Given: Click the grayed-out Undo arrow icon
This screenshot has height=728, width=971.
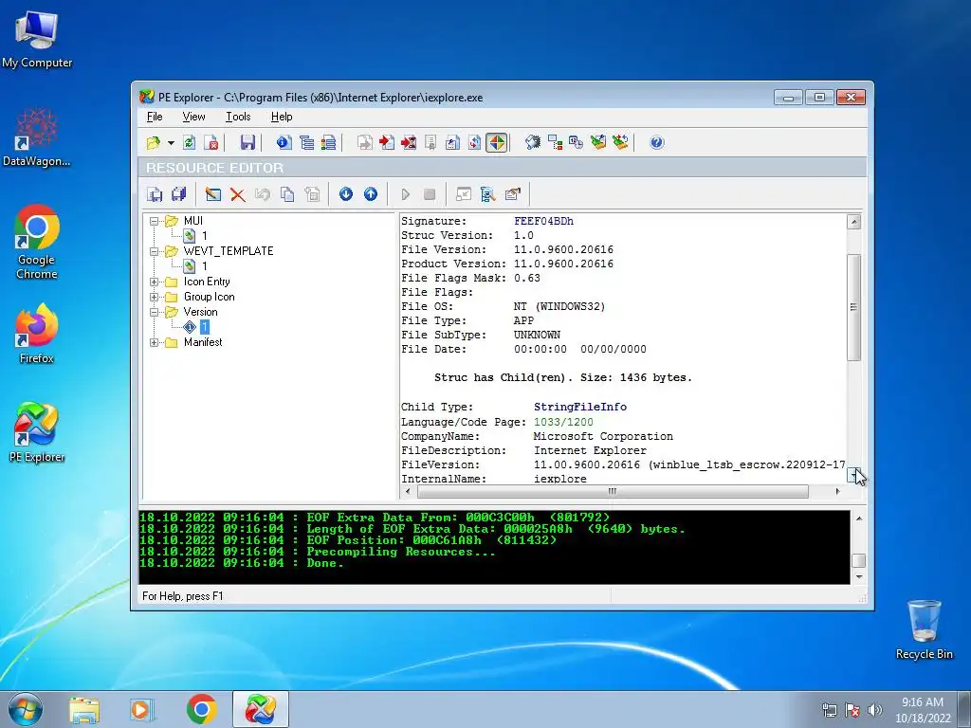Looking at the screenshot, I should click(x=263, y=194).
